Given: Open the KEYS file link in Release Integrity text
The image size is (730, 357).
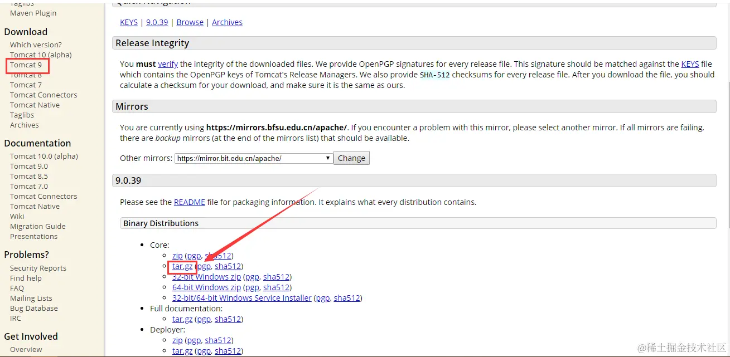Looking at the screenshot, I should point(690,64).
